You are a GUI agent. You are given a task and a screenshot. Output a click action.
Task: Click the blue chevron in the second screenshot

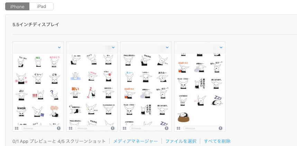pos(113,47)
